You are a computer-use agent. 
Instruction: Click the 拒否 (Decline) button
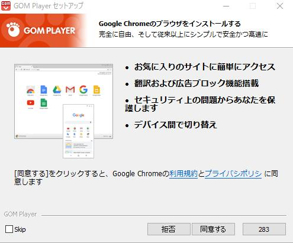point(169,229)
